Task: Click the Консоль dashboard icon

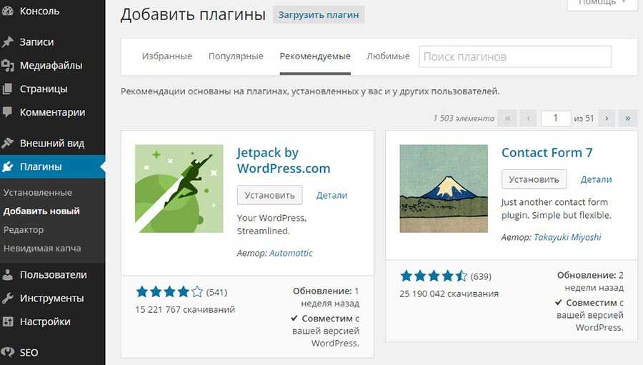Action: pyautogui.click(x=8, y=11)
